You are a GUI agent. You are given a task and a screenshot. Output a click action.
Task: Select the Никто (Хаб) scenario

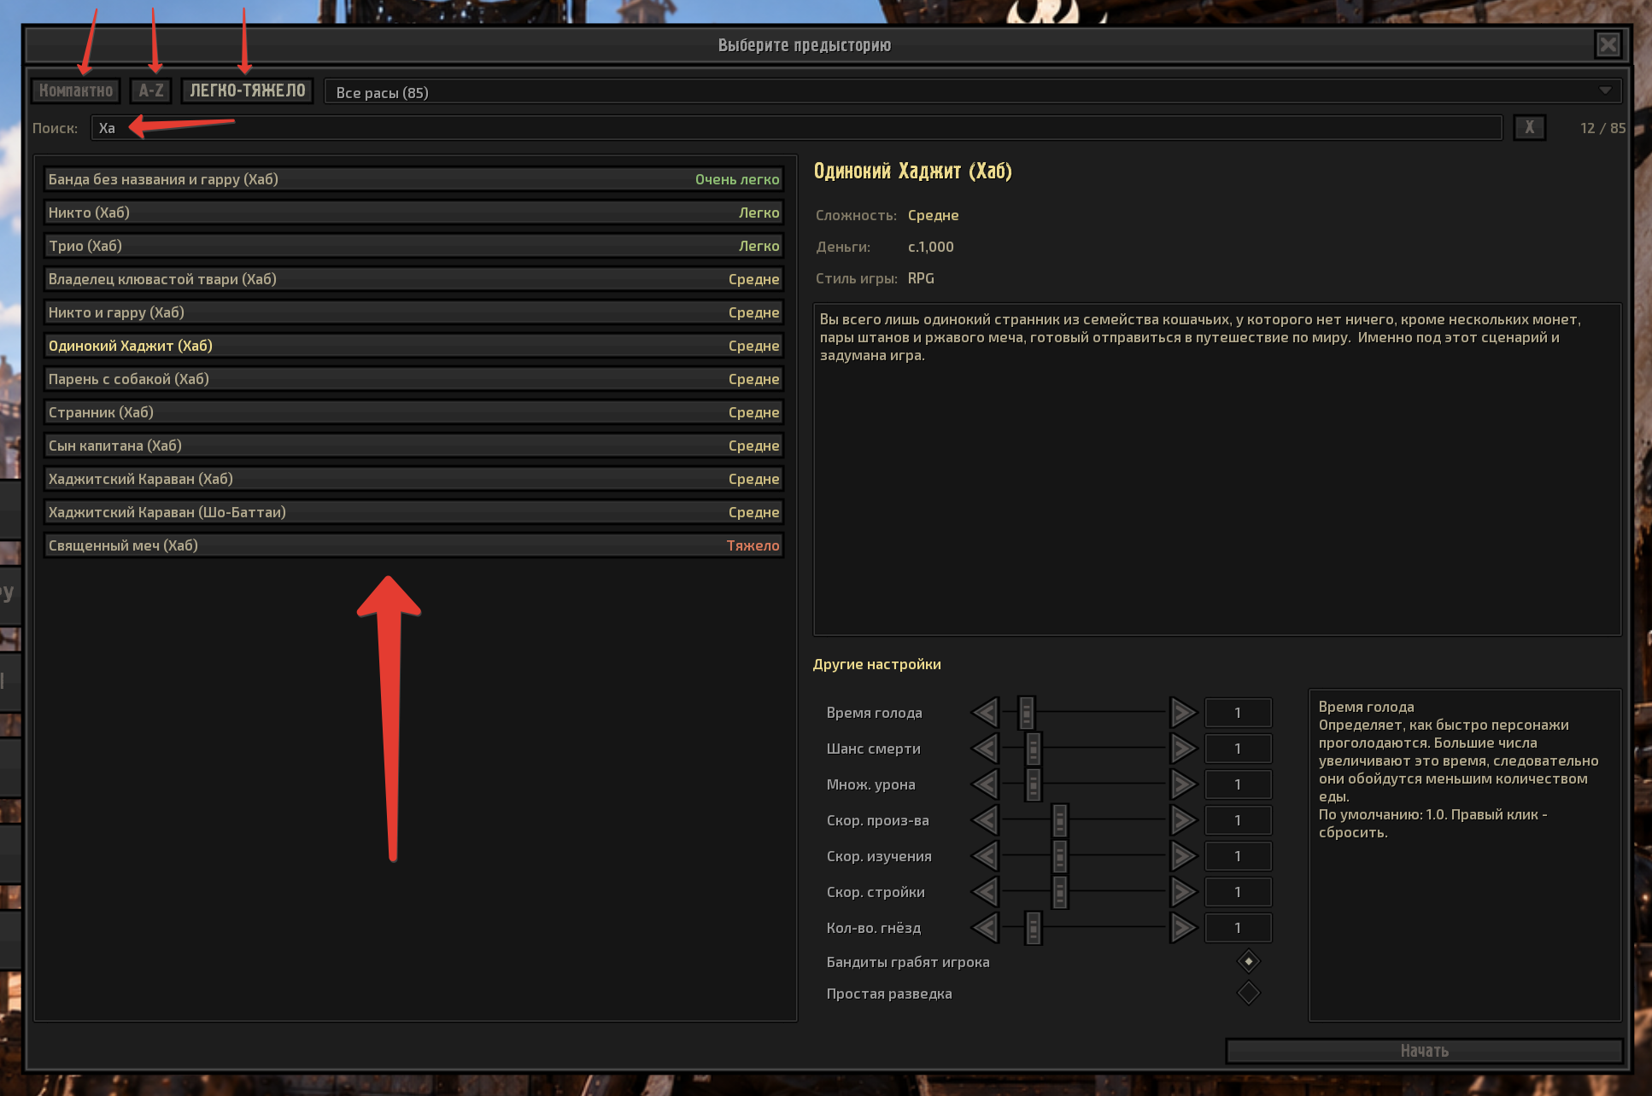[413, 213]
